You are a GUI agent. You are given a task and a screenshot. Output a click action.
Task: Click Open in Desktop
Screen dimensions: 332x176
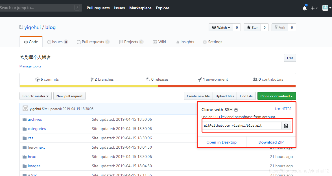221,142
